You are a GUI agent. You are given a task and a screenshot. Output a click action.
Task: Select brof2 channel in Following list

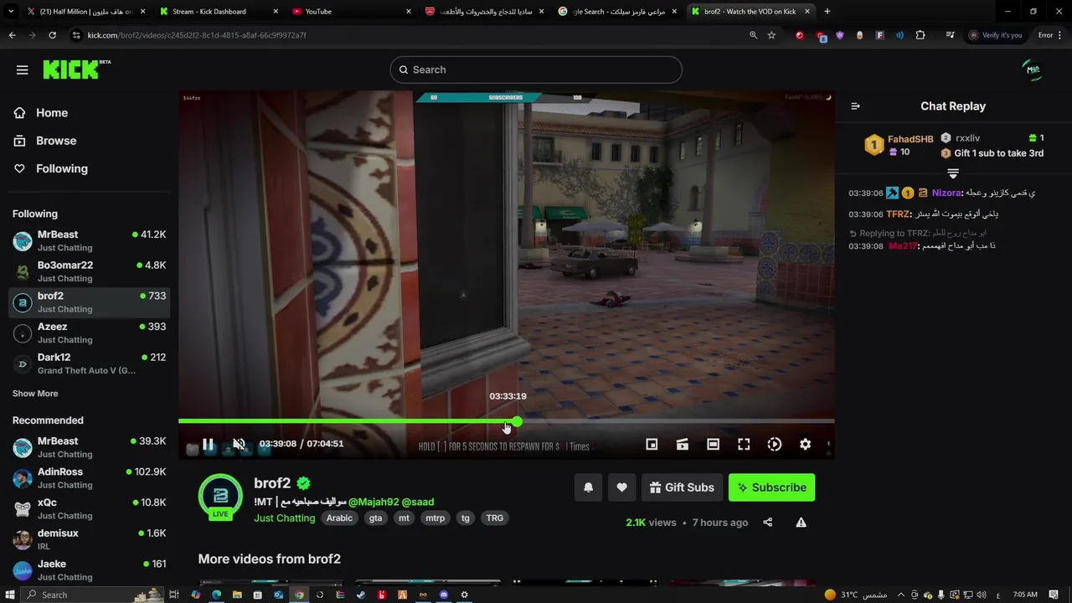[x=88, y=302]
